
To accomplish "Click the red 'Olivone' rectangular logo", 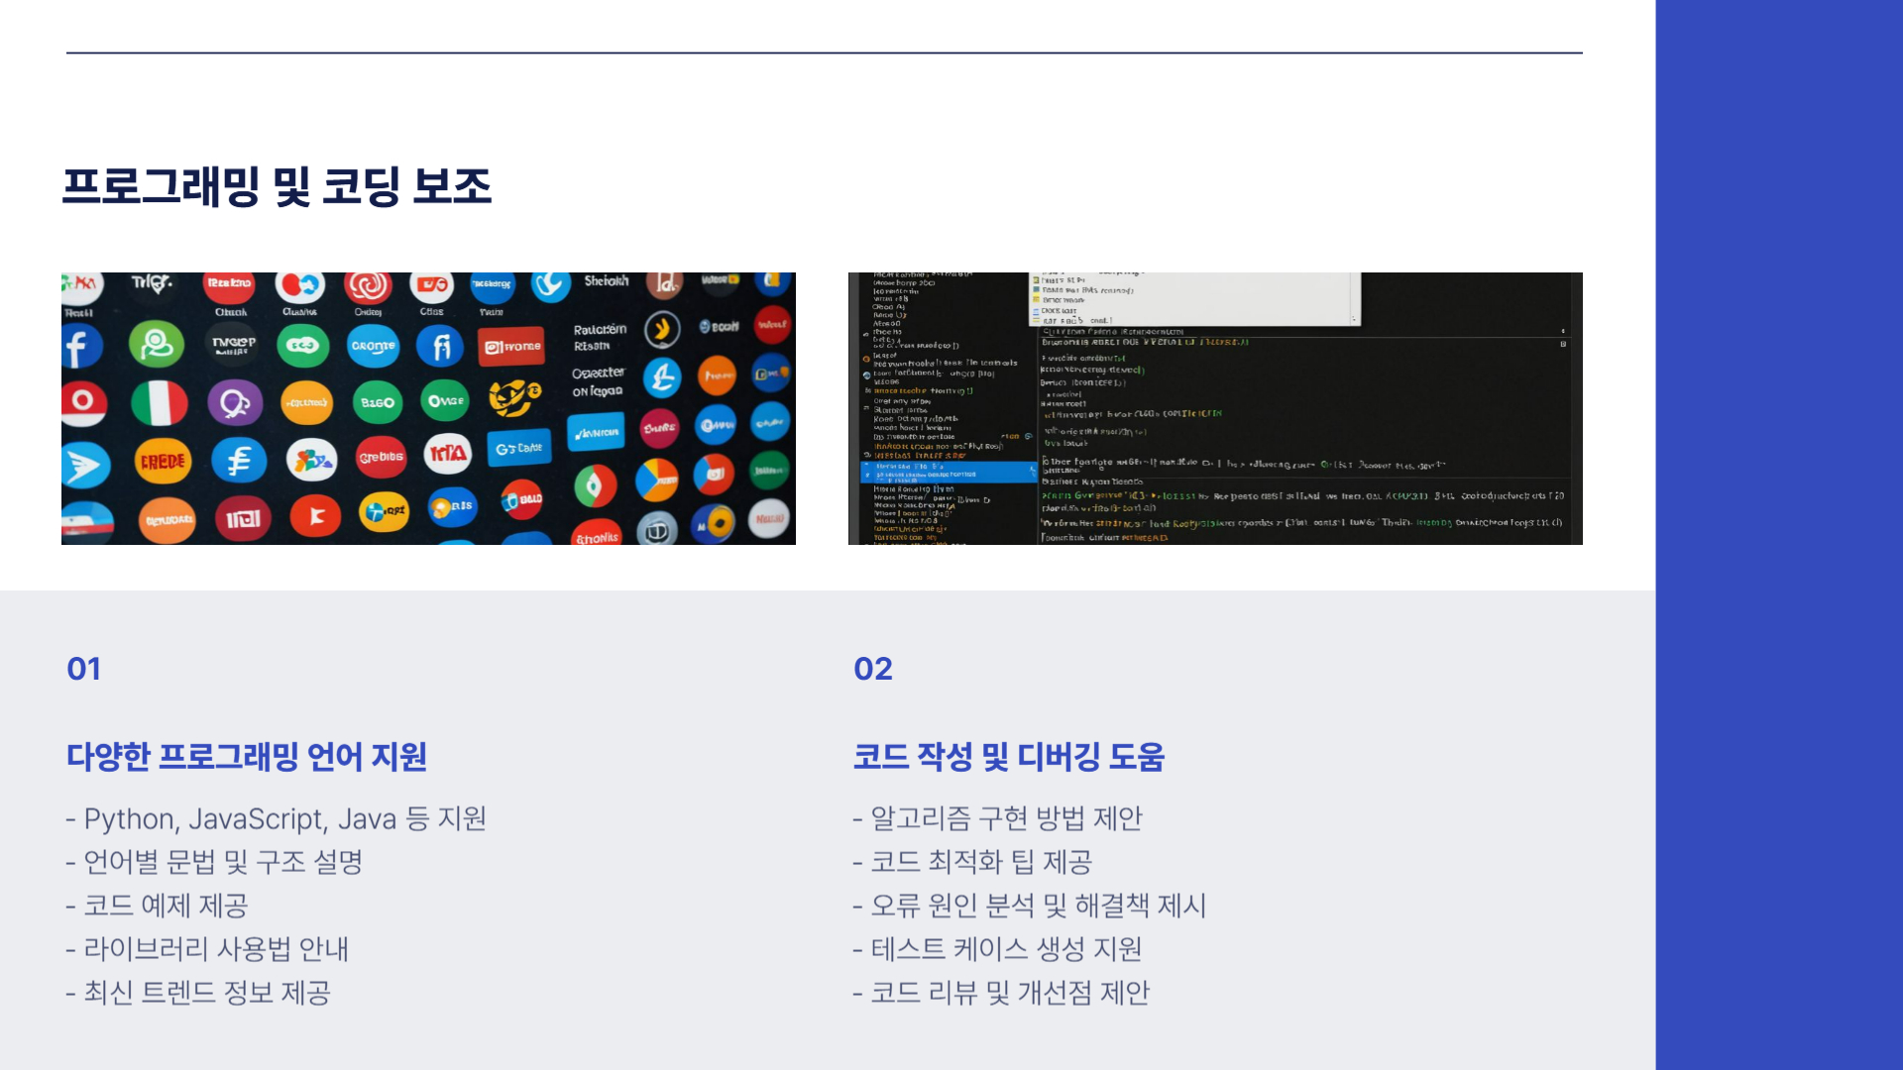I will click(511, 347).
